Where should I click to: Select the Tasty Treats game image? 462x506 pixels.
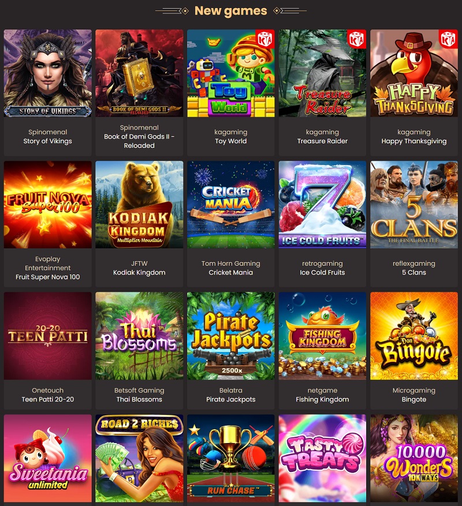pyautogui.click(x=323, y=458)
